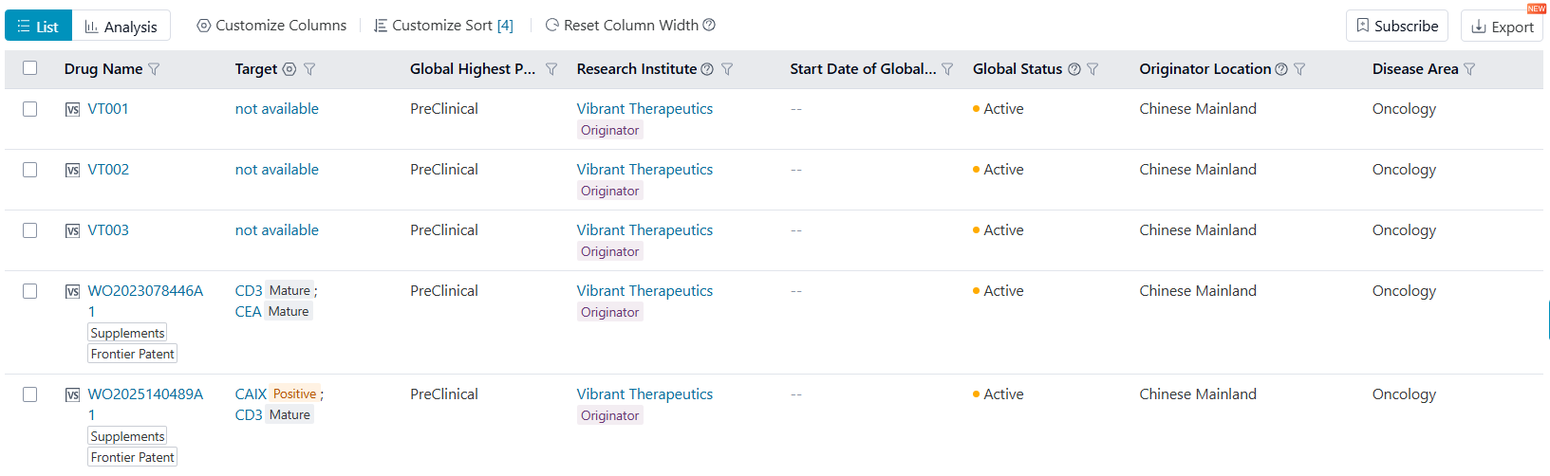Select the List view tab

click(x=39, y=27)
